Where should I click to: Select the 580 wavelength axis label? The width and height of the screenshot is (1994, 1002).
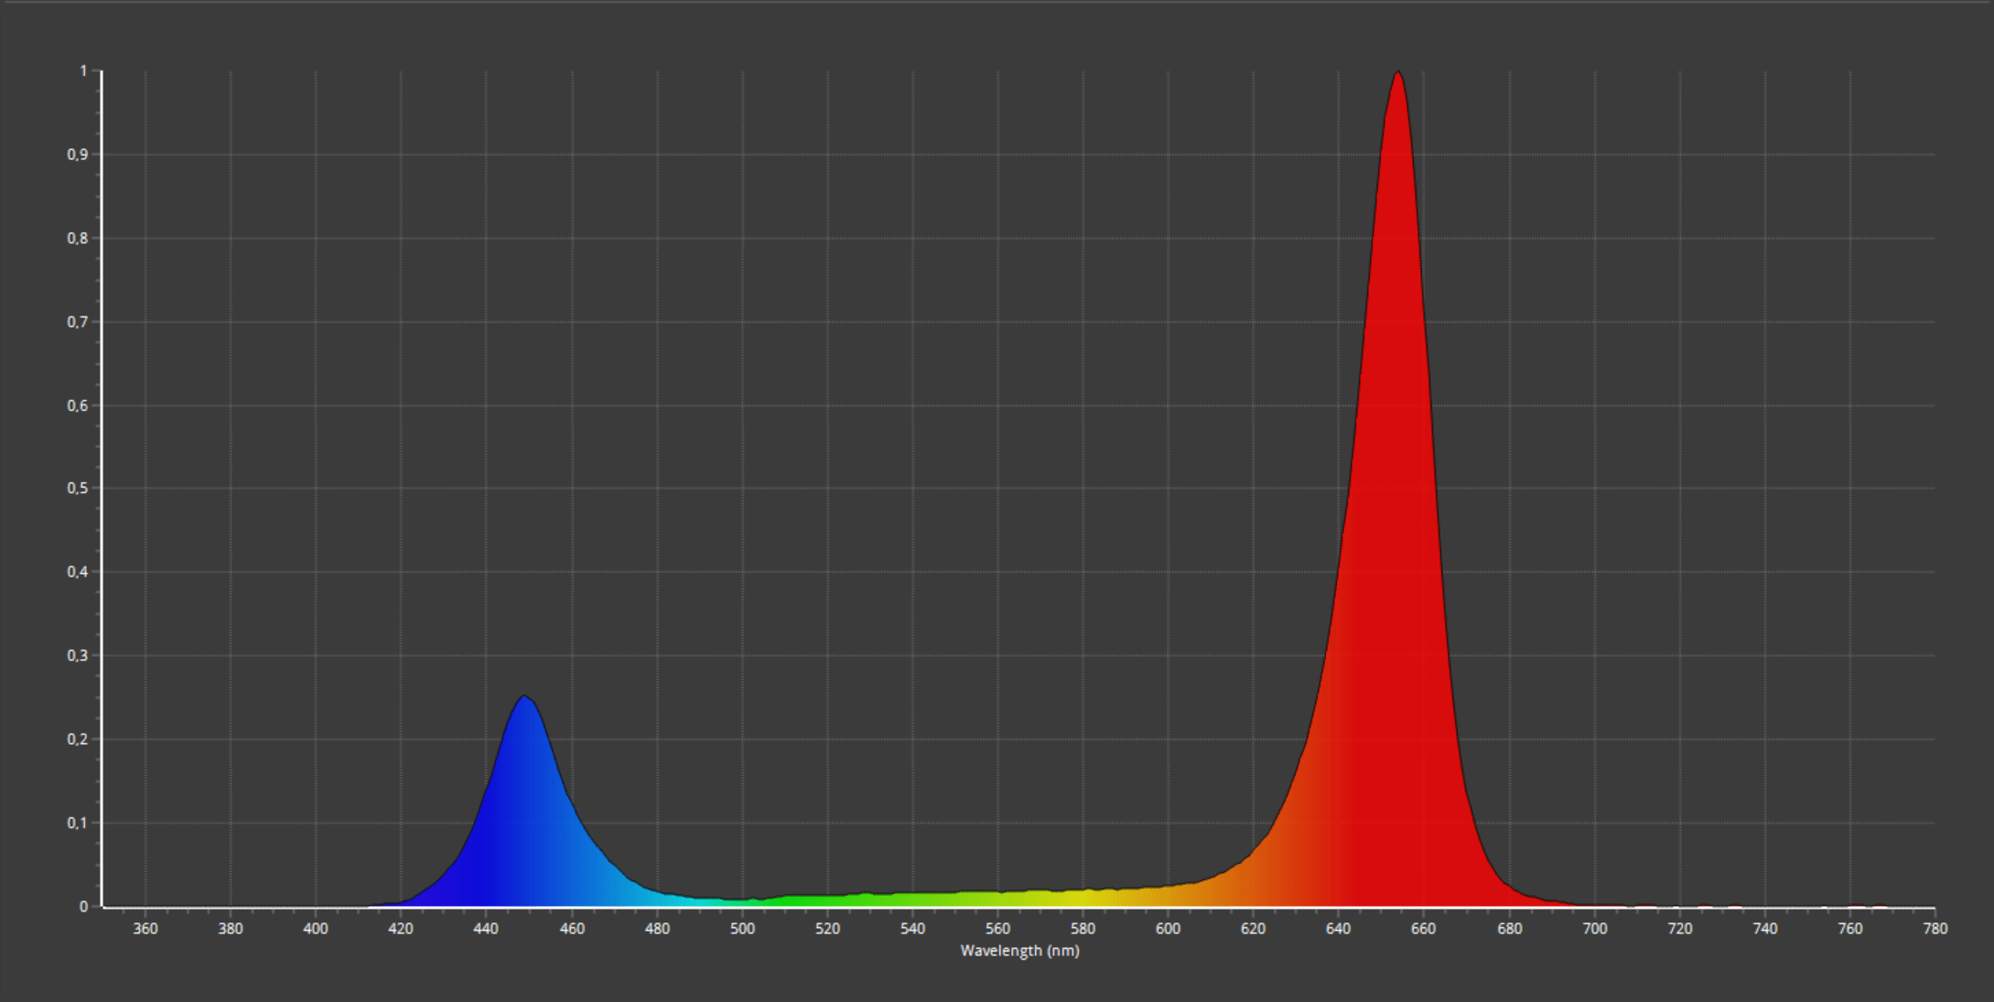point(1083,929)
